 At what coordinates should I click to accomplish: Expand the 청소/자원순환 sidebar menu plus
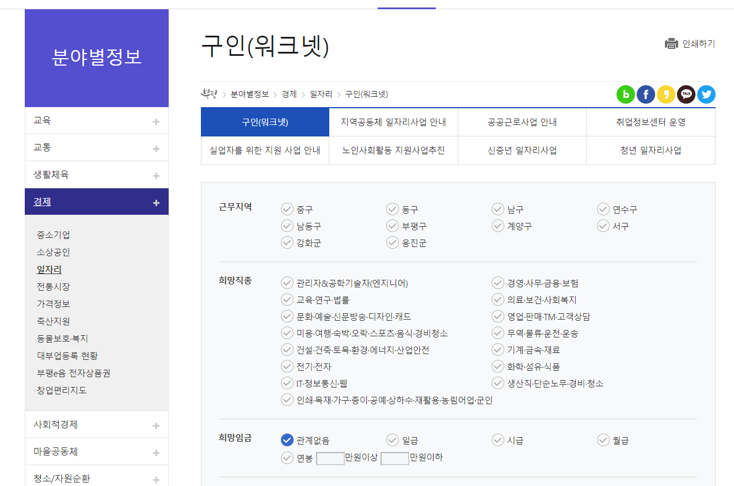coord(156,480)
